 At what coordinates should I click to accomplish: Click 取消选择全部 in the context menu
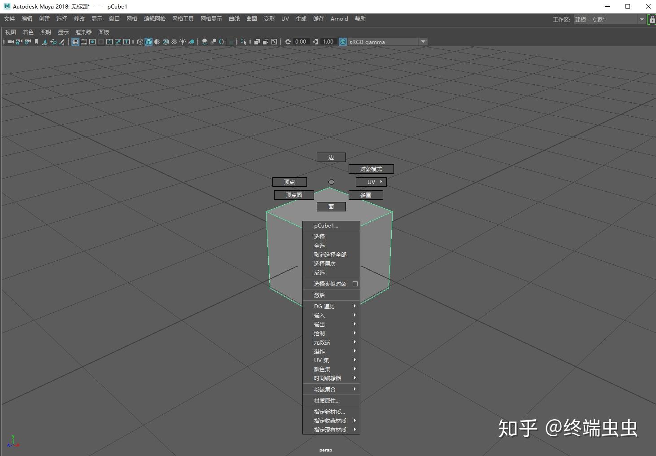click(330, 254)
